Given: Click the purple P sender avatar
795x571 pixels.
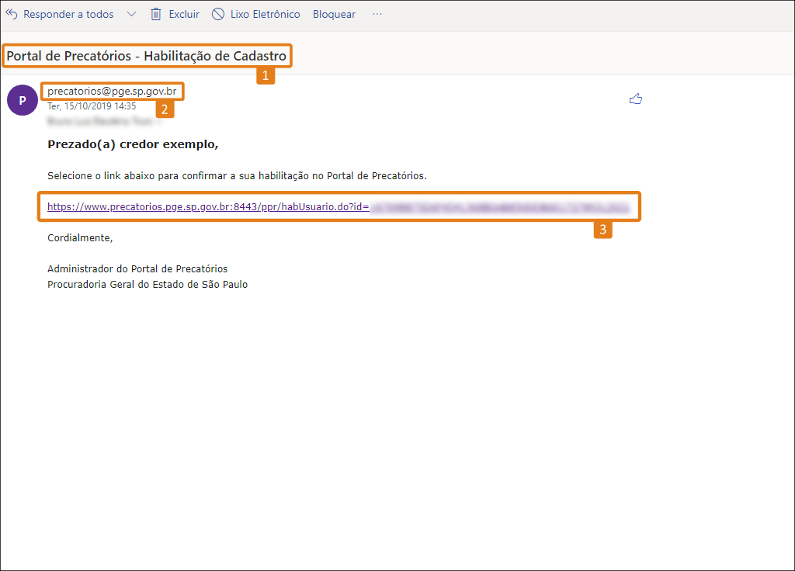Looking at the screenshot, I should 23,100.
